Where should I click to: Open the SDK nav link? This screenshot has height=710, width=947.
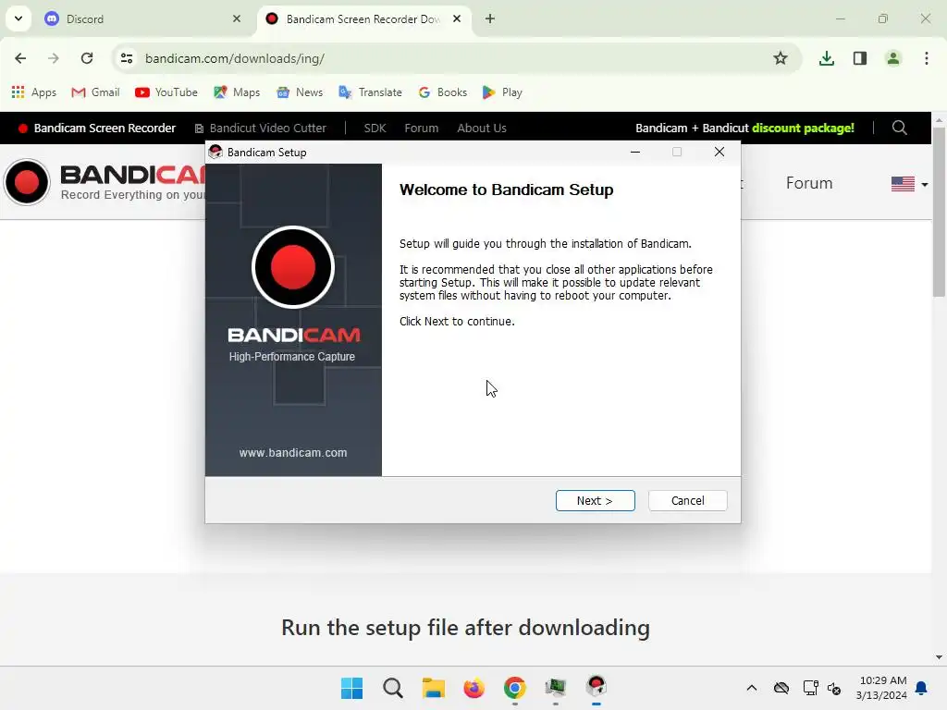(375, 128)
